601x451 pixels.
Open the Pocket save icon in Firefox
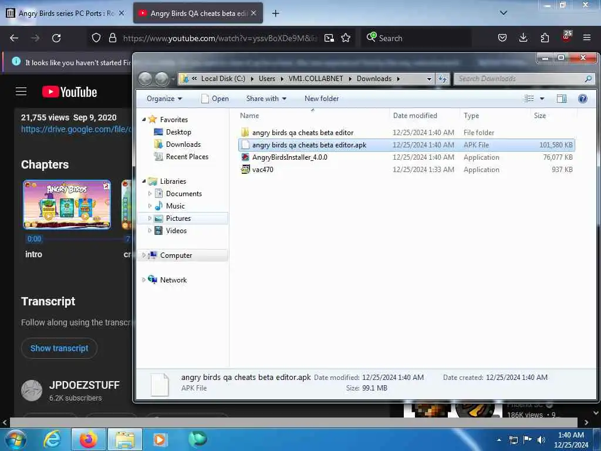[502, 38]
